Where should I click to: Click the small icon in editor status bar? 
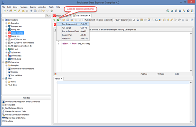(56, 74)
